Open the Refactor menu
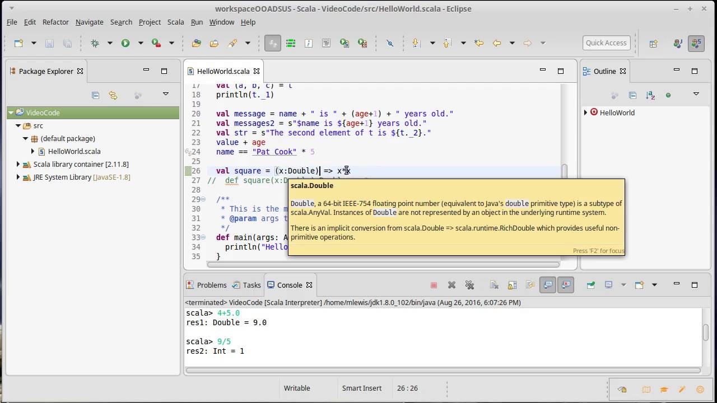The width and height of the screenshot is (717, 403). (x=55, y=22)
